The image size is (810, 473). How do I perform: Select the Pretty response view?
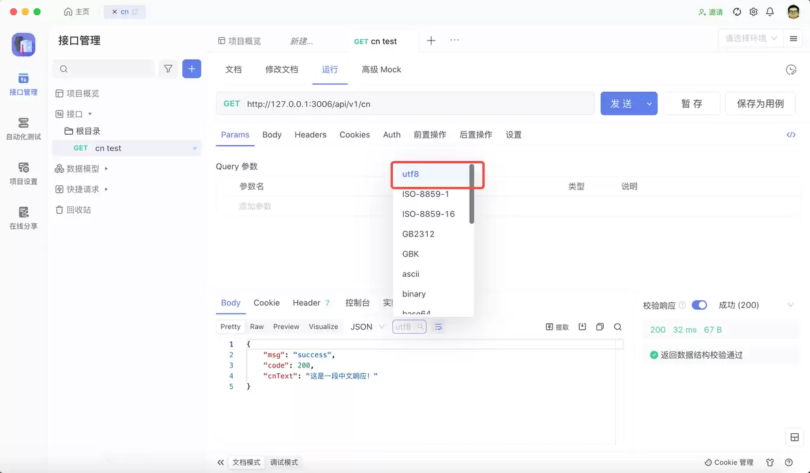[230, 327]
